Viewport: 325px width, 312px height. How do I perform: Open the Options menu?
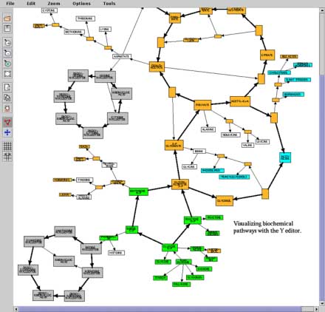(81, 4)
